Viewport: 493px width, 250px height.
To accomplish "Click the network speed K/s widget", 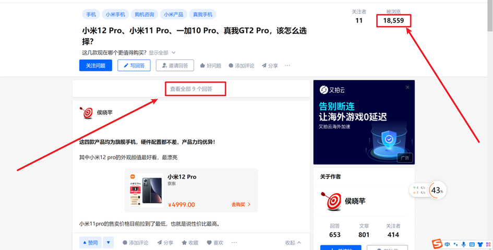I will [419, 190].
